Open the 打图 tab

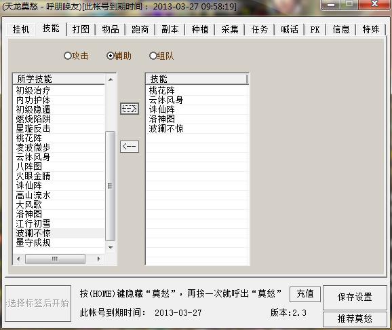(x=81, y=30)
